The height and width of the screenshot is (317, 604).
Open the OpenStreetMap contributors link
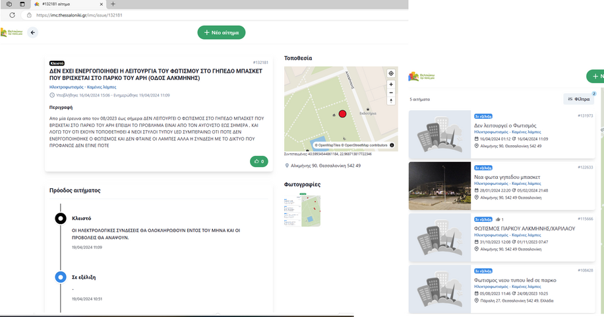point(366,145)
